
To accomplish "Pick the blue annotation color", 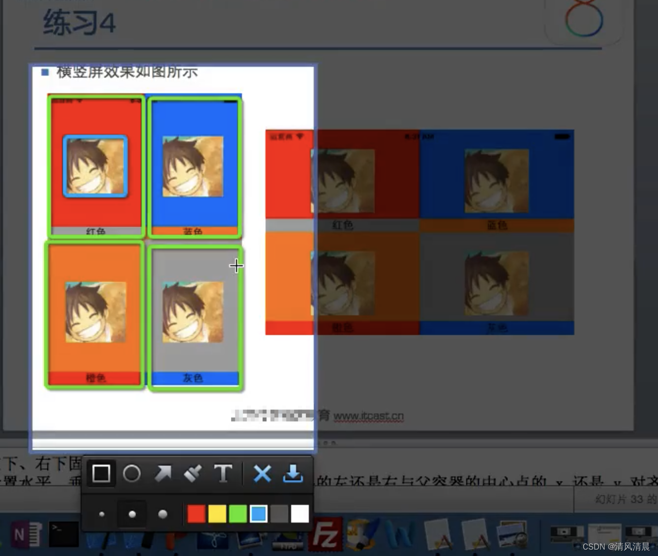I will (x=259, y=514).
